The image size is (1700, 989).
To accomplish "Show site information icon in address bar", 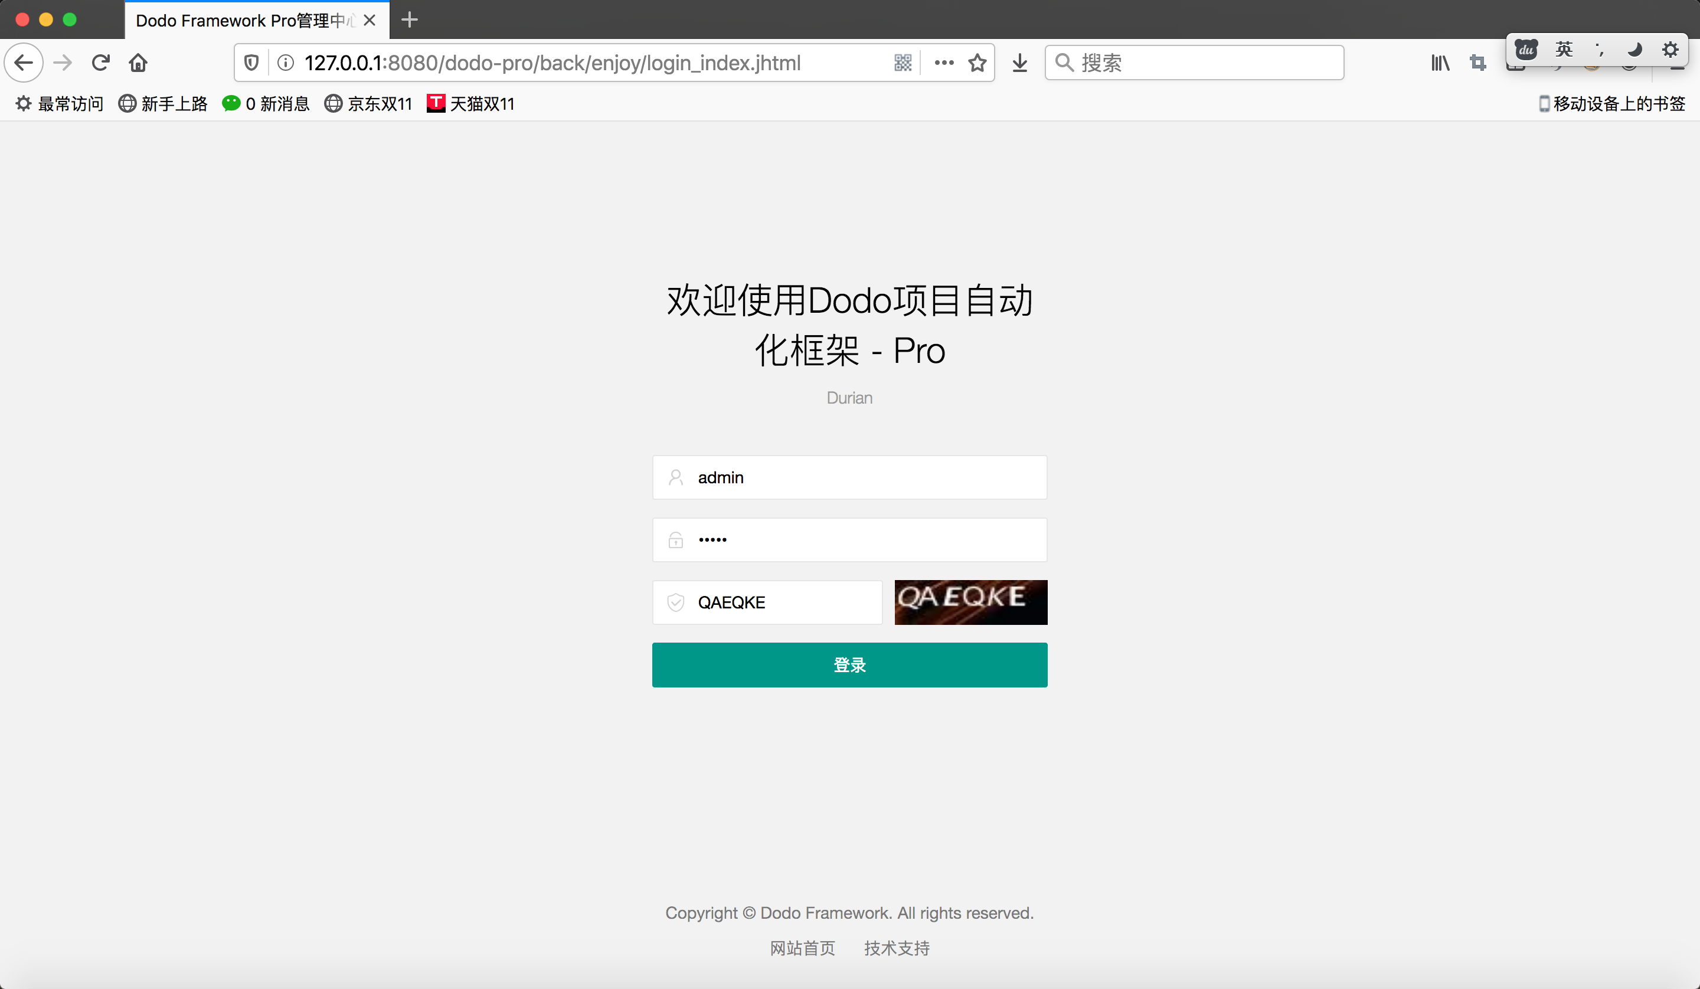I will (x=286, y=63).
